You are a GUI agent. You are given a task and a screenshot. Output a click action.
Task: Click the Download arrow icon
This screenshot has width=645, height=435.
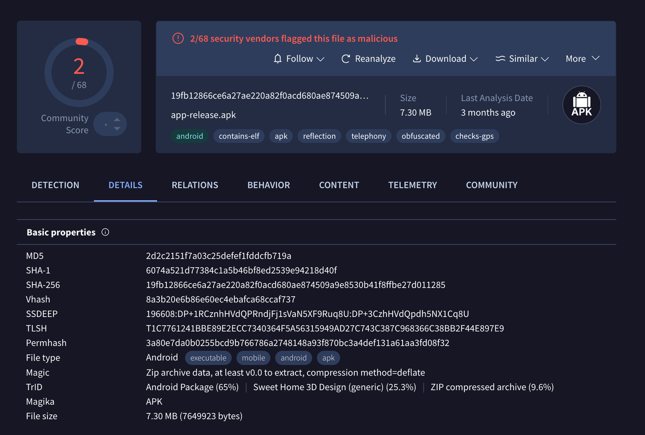point(416,59)
